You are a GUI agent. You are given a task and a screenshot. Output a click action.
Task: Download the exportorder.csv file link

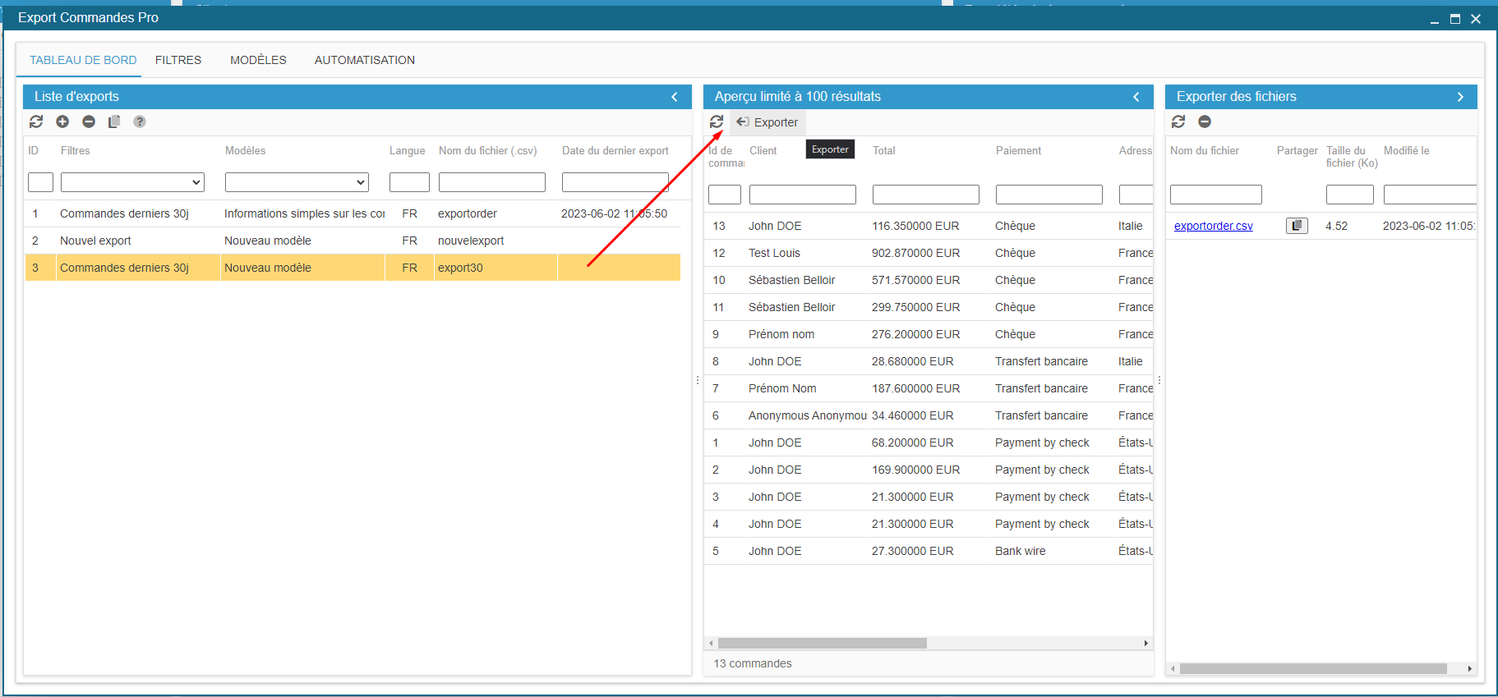pyautogui.click(x=1213, y=226)
